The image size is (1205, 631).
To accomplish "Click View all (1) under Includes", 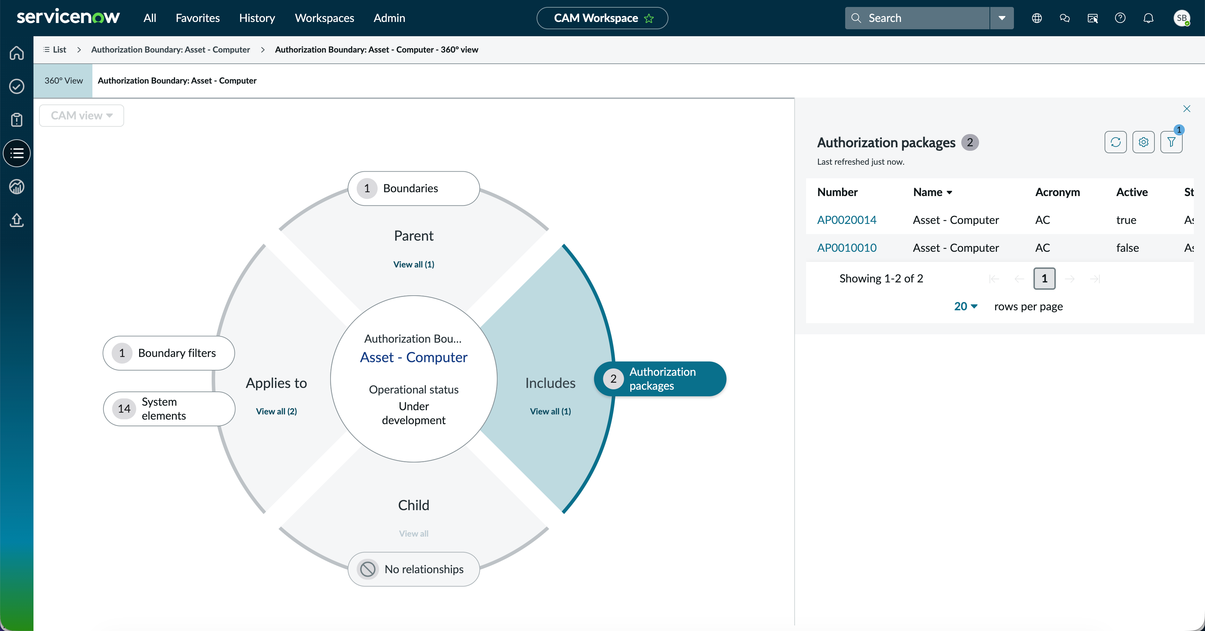I will (550, 412).
